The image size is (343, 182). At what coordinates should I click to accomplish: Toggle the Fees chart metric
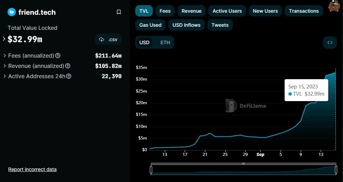coord(165,11)
